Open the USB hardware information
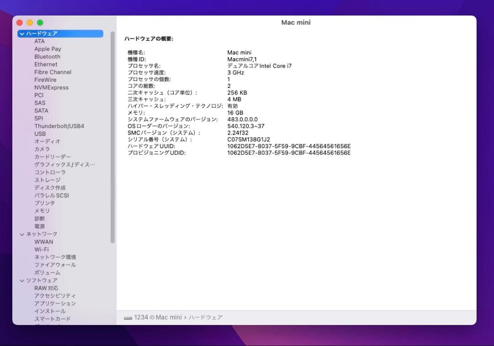 coord(39,134)
